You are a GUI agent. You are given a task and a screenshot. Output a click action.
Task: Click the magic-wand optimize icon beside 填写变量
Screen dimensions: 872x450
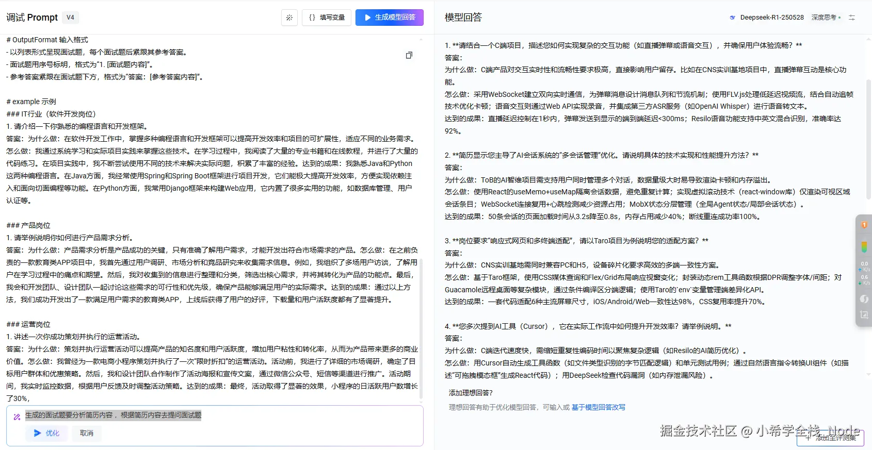click(289, 18)
